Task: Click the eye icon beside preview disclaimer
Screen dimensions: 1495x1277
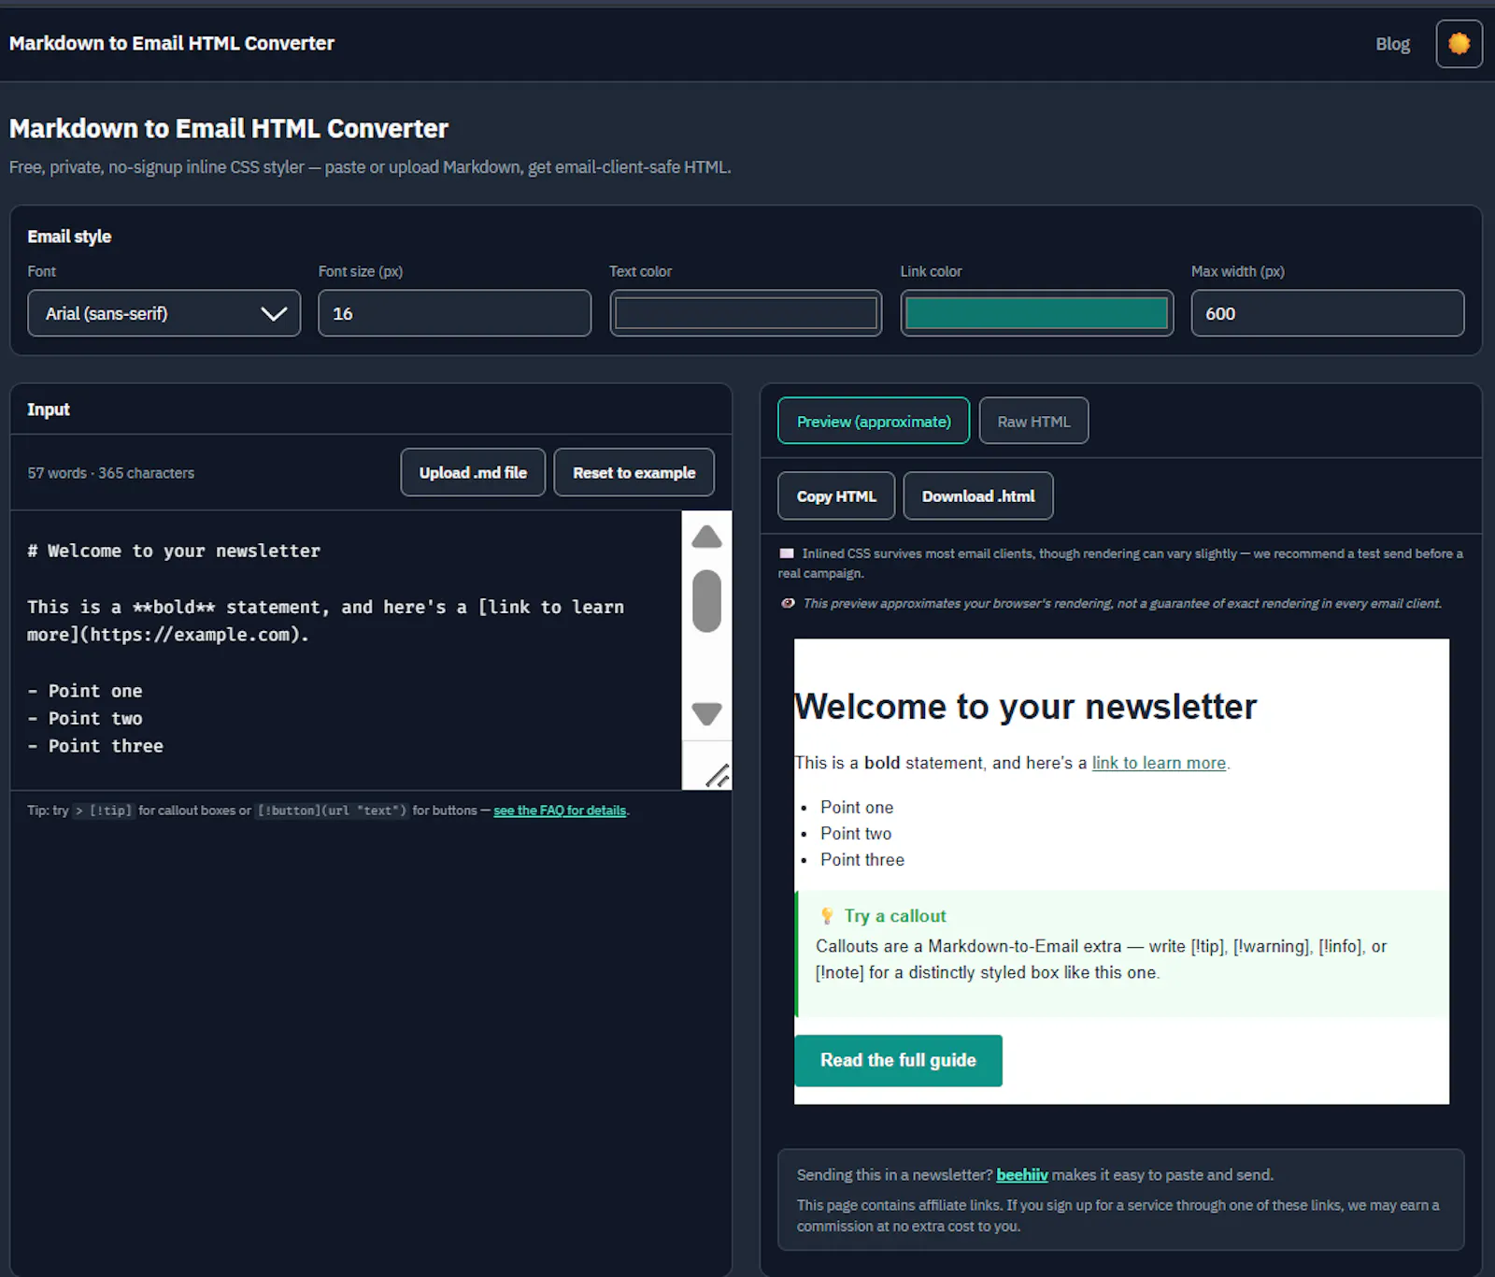Action: tap(788, 603)
